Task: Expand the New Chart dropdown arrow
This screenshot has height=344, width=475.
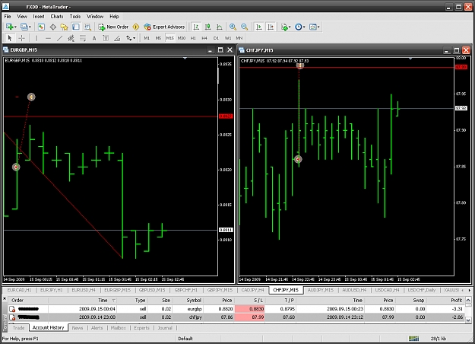Action: coord(15,27)
